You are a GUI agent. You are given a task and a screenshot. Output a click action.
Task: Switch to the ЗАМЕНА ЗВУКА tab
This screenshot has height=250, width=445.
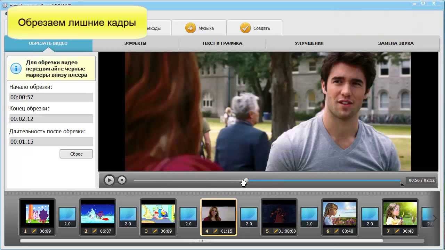click(396, 43)
